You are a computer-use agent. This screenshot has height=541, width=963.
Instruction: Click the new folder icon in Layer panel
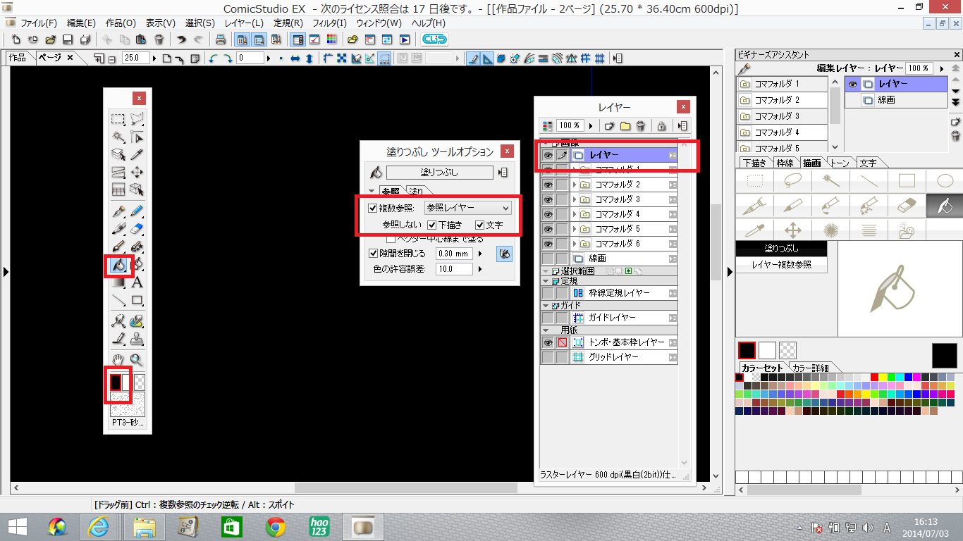625,126
